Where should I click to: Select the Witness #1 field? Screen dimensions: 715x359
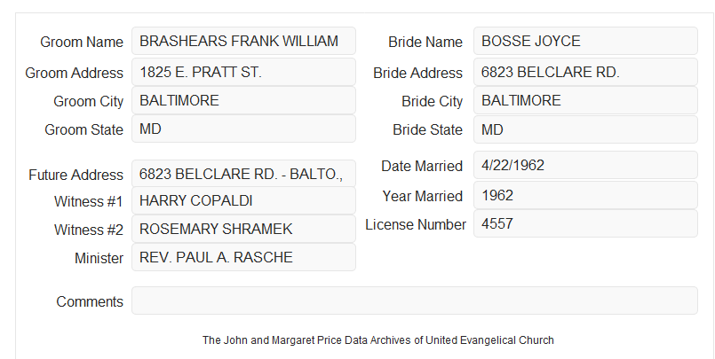[x=243, y=200]
